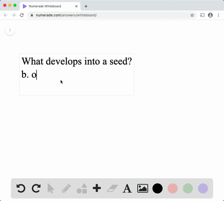Reload the page

tap(22, 15)
